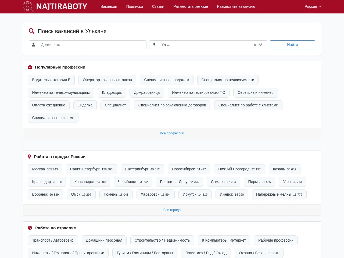The height and width of the screenshot is (258, 344).
Task: Clear the Улькан city selection
Action: tap(255, 45)
